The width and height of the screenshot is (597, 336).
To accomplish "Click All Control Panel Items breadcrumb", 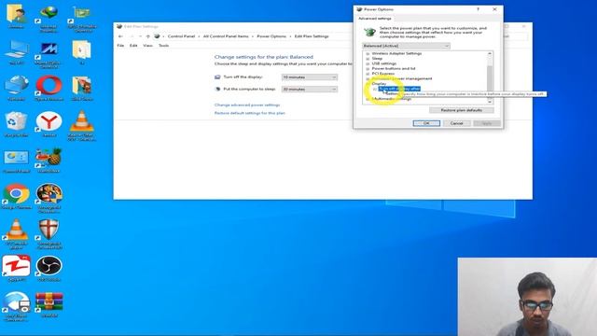I will click(x=226, y=36).
